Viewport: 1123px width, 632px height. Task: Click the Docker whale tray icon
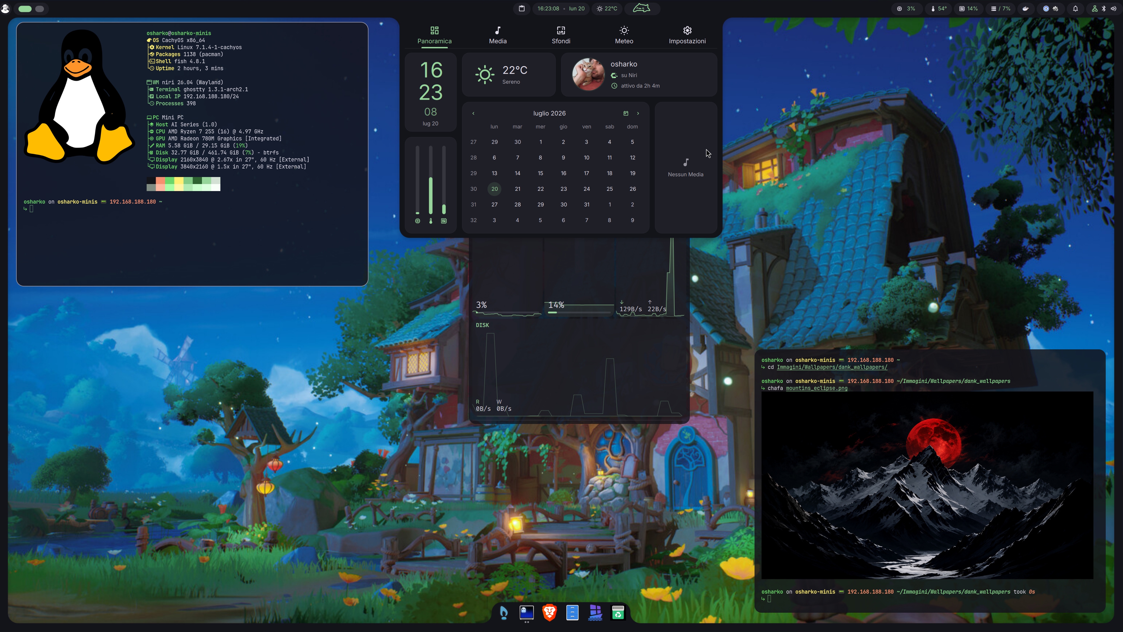pyautogui.click(x=1026, y=8)
